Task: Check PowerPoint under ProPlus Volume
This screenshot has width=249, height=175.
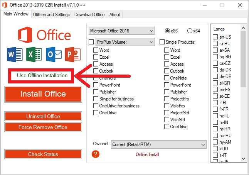Action: point(96,85)
